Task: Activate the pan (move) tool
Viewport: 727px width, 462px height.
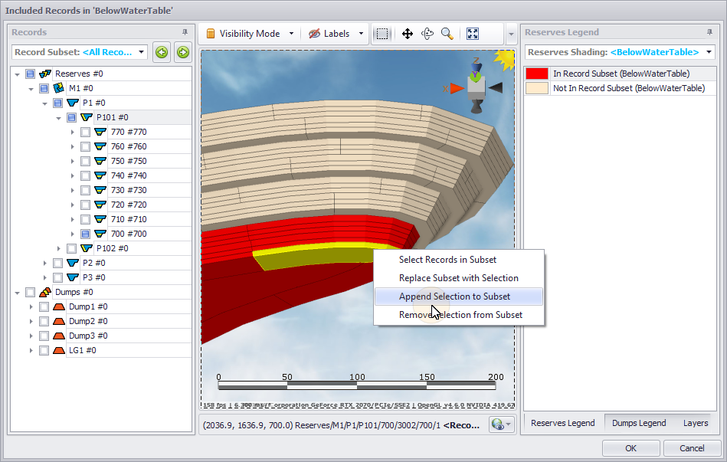Action: (x=408, y=34)
